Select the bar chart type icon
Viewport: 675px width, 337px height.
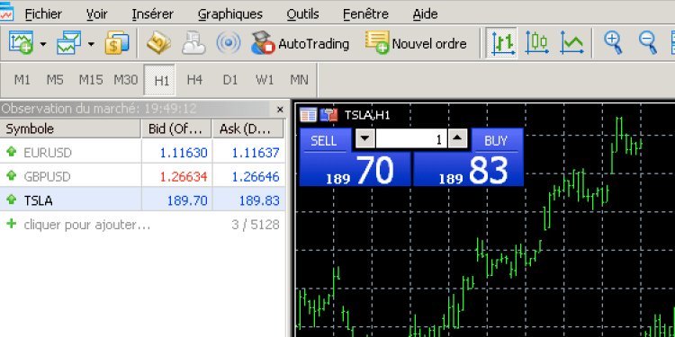click(501, 43)
